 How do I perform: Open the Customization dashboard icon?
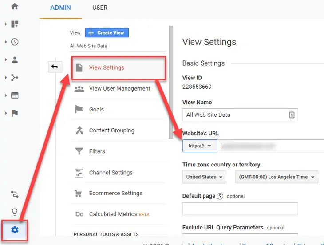click(x=15, y=24)
